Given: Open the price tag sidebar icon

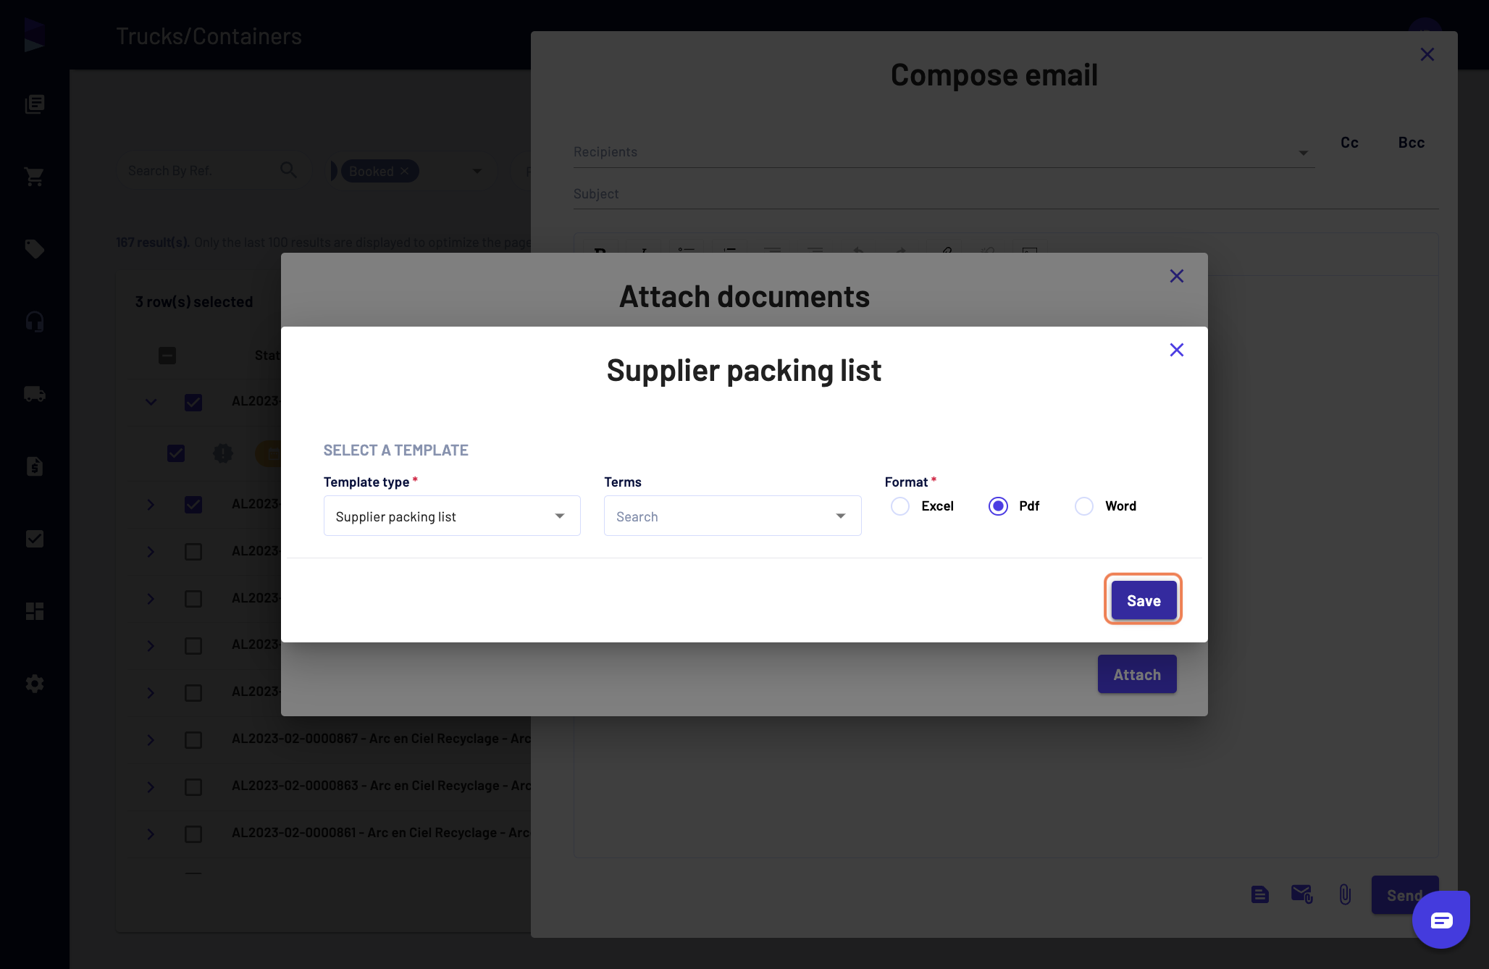Looking at the screenshot, I should [x=34, y=248].
